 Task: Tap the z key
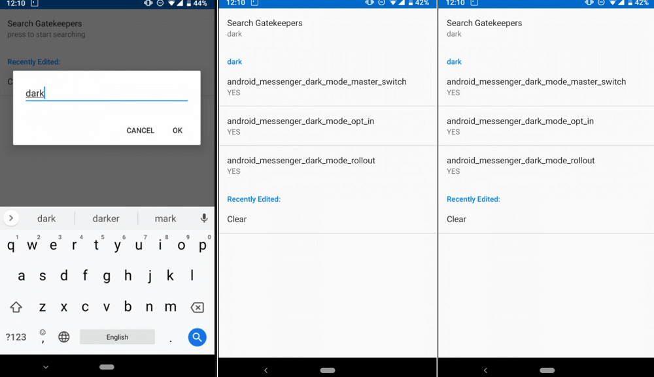coord(43,307)
